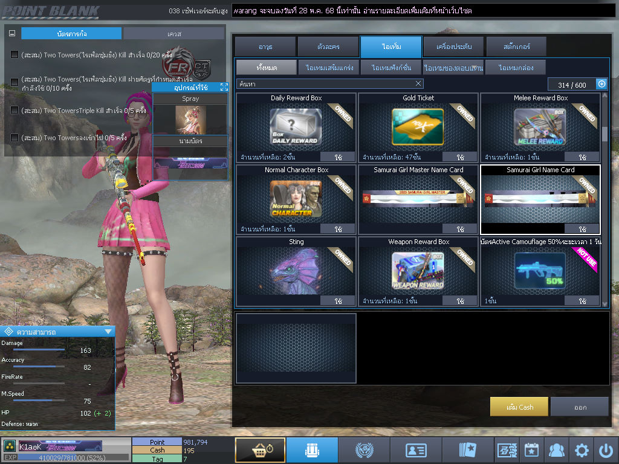The image size is (619, 464).
Task: Check the last Two Towers 0/5 mission
Action: click(x=15, y=137)
